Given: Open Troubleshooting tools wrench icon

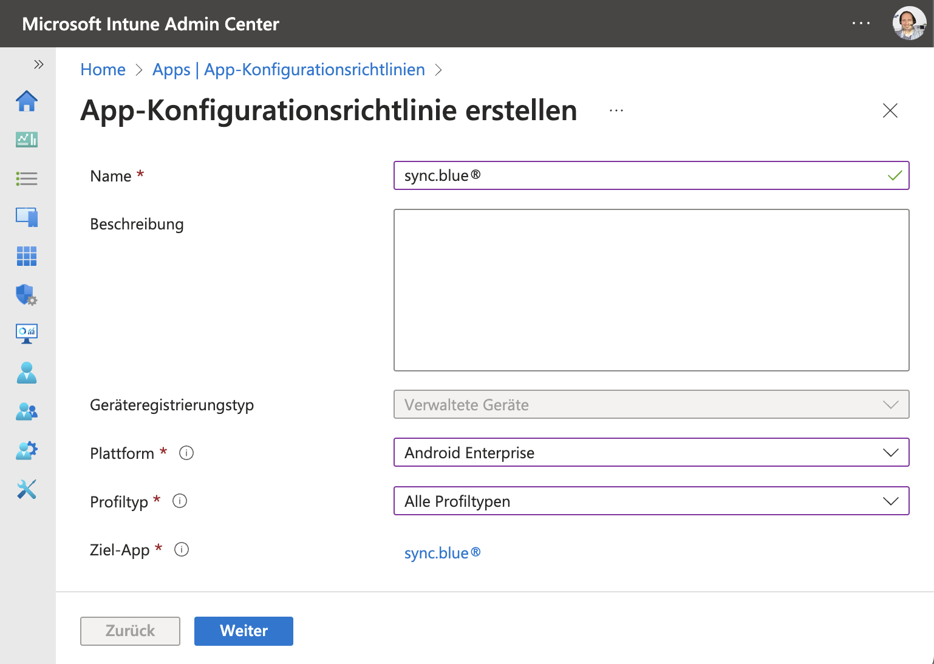Looking at the screenshot, I should tap(27, 489).
